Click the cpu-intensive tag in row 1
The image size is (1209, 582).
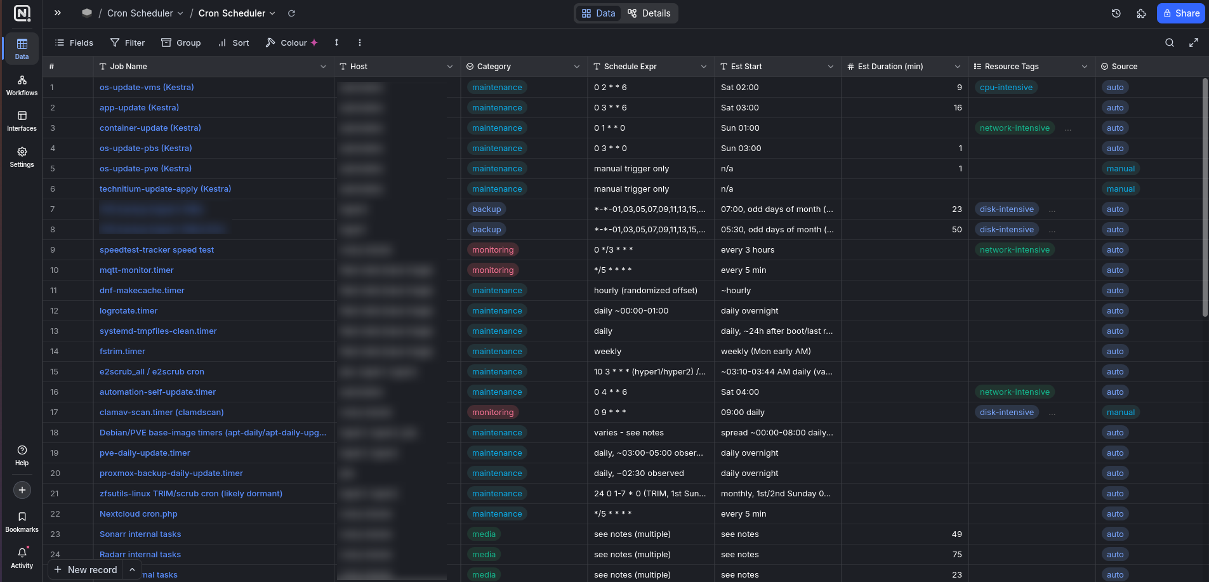[x=1006, y=87]
